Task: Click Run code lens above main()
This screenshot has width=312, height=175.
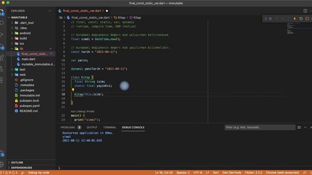Action: point(73,111)
